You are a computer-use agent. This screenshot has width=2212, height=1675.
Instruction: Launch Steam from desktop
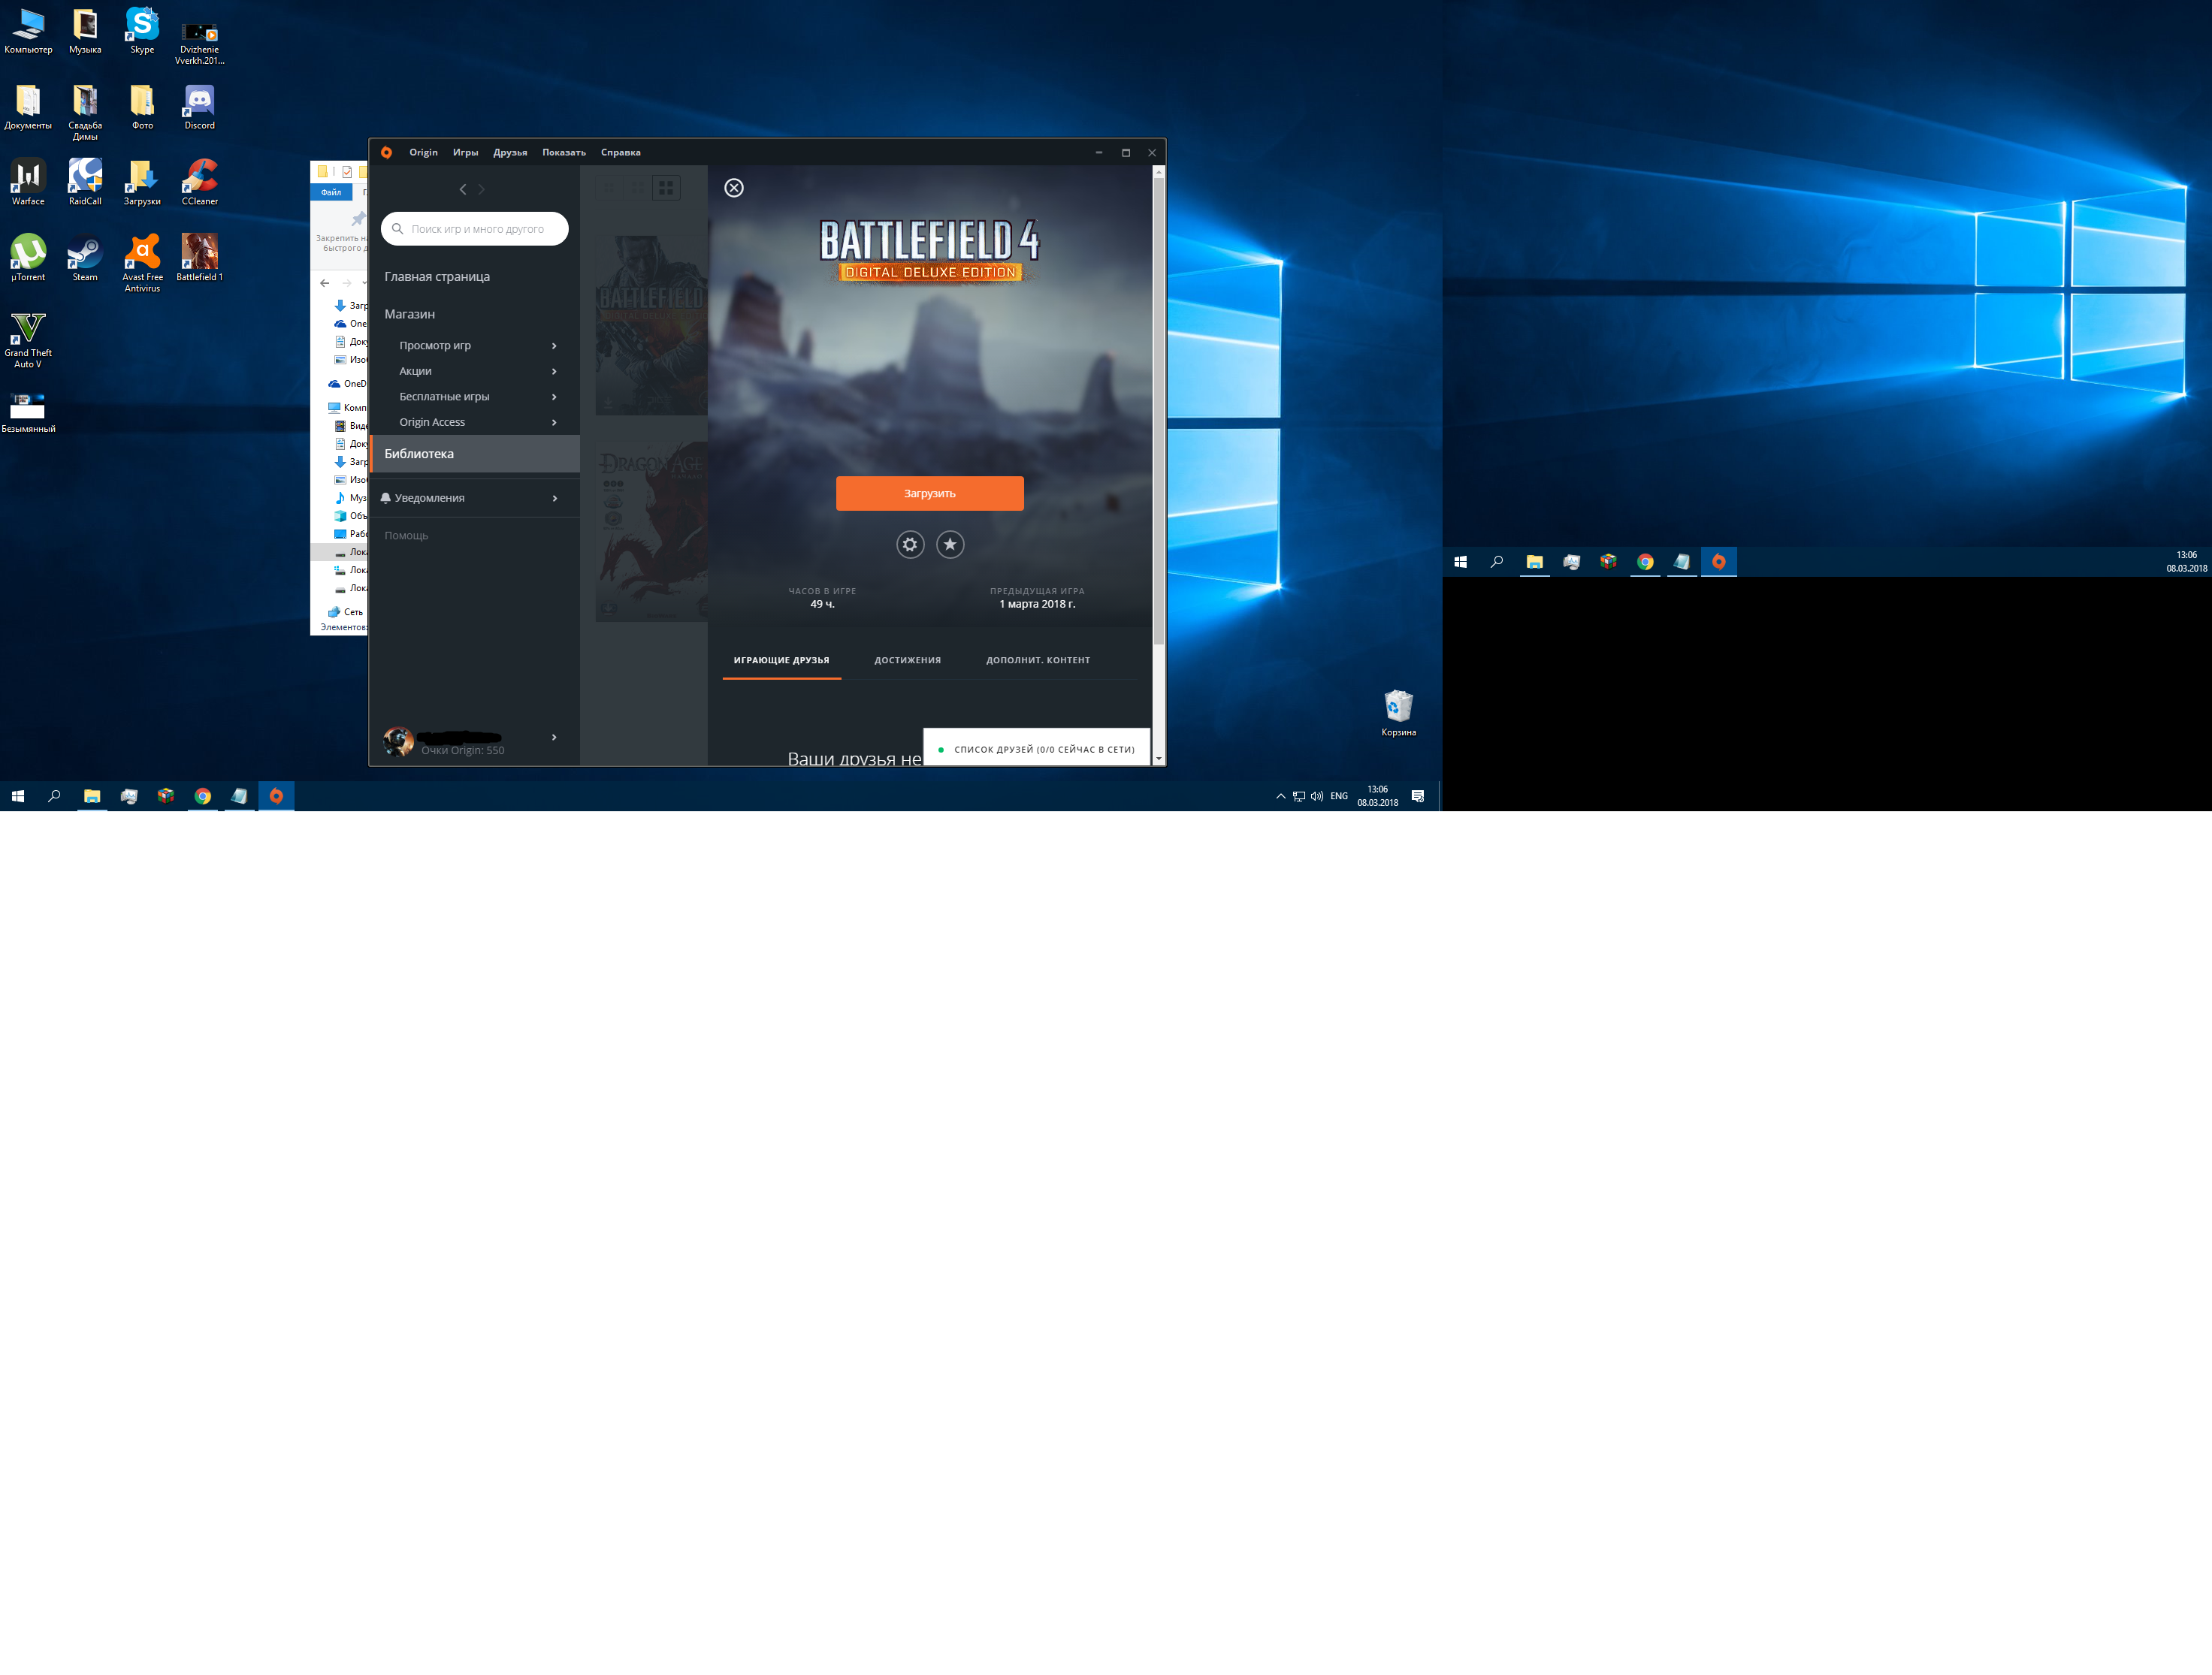tap(85, 259)
